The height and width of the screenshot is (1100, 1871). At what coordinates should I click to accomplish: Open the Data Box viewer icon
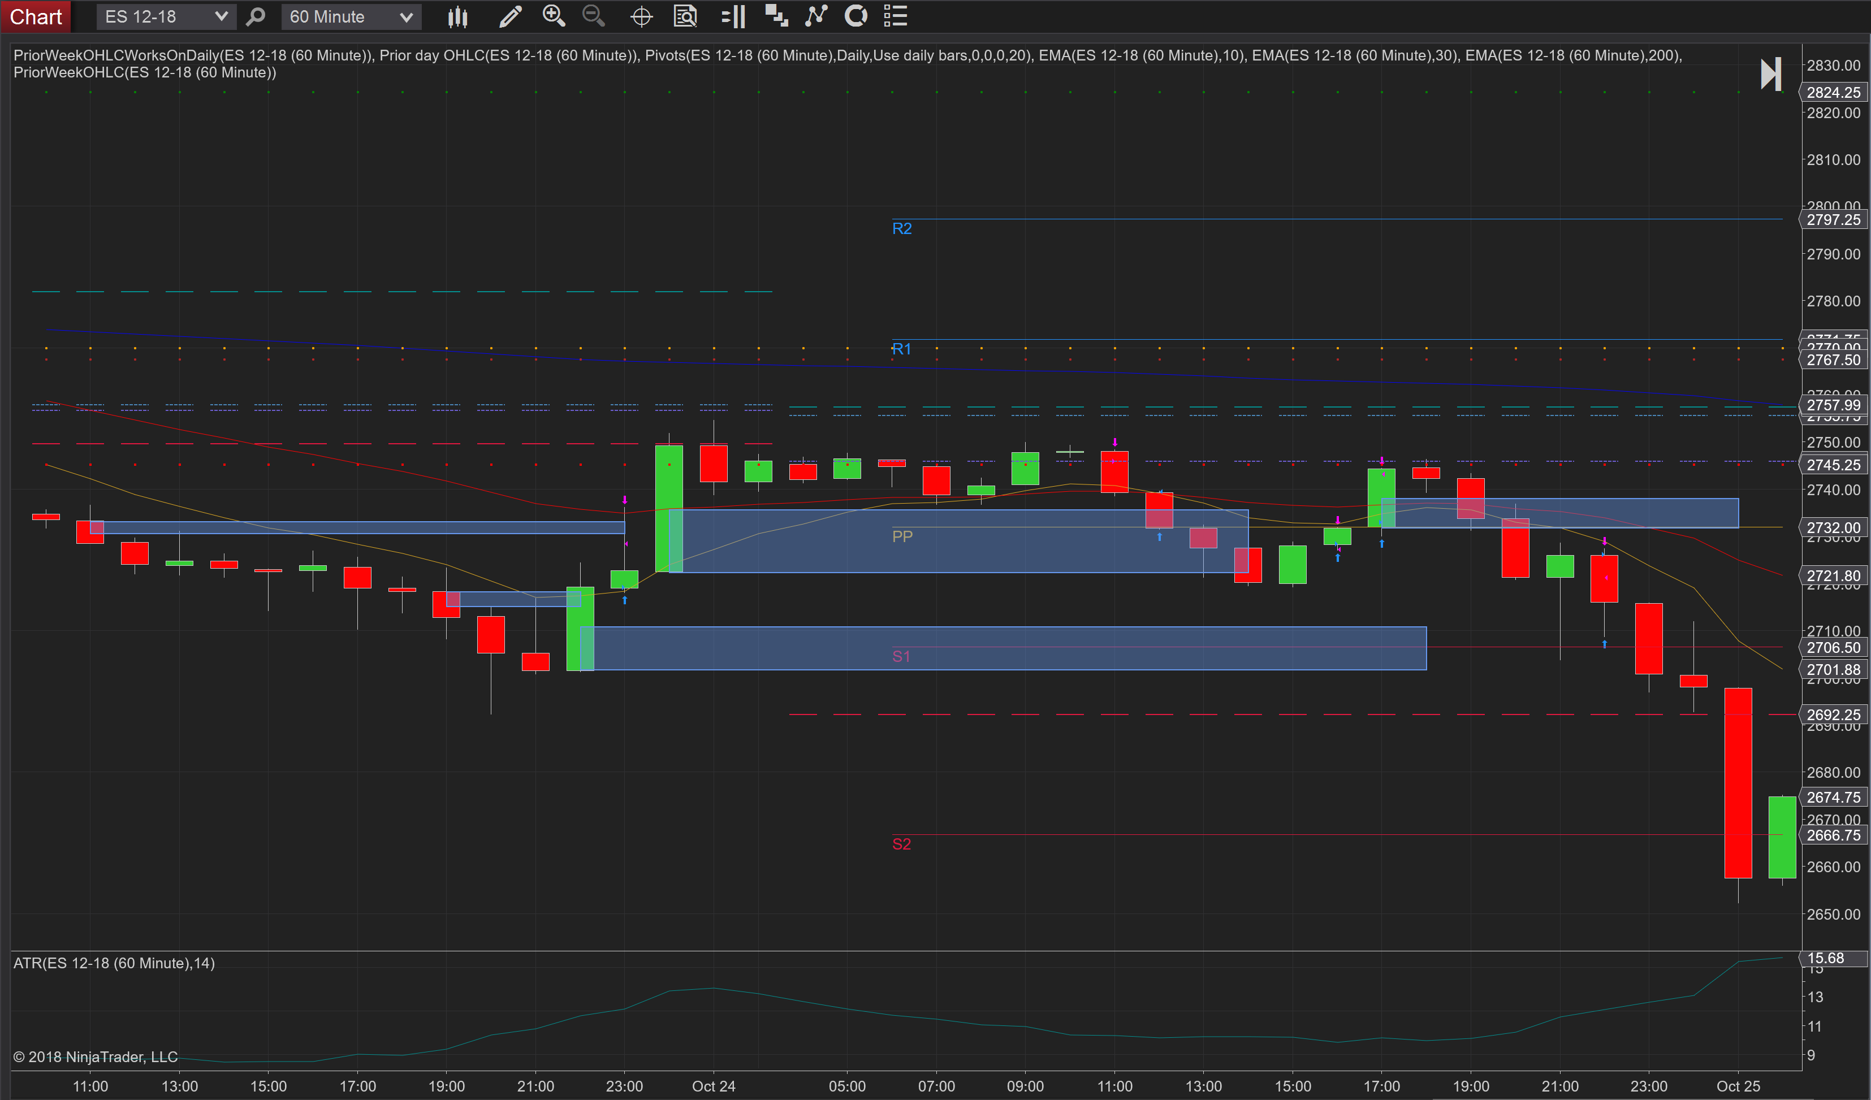(686, 16)
